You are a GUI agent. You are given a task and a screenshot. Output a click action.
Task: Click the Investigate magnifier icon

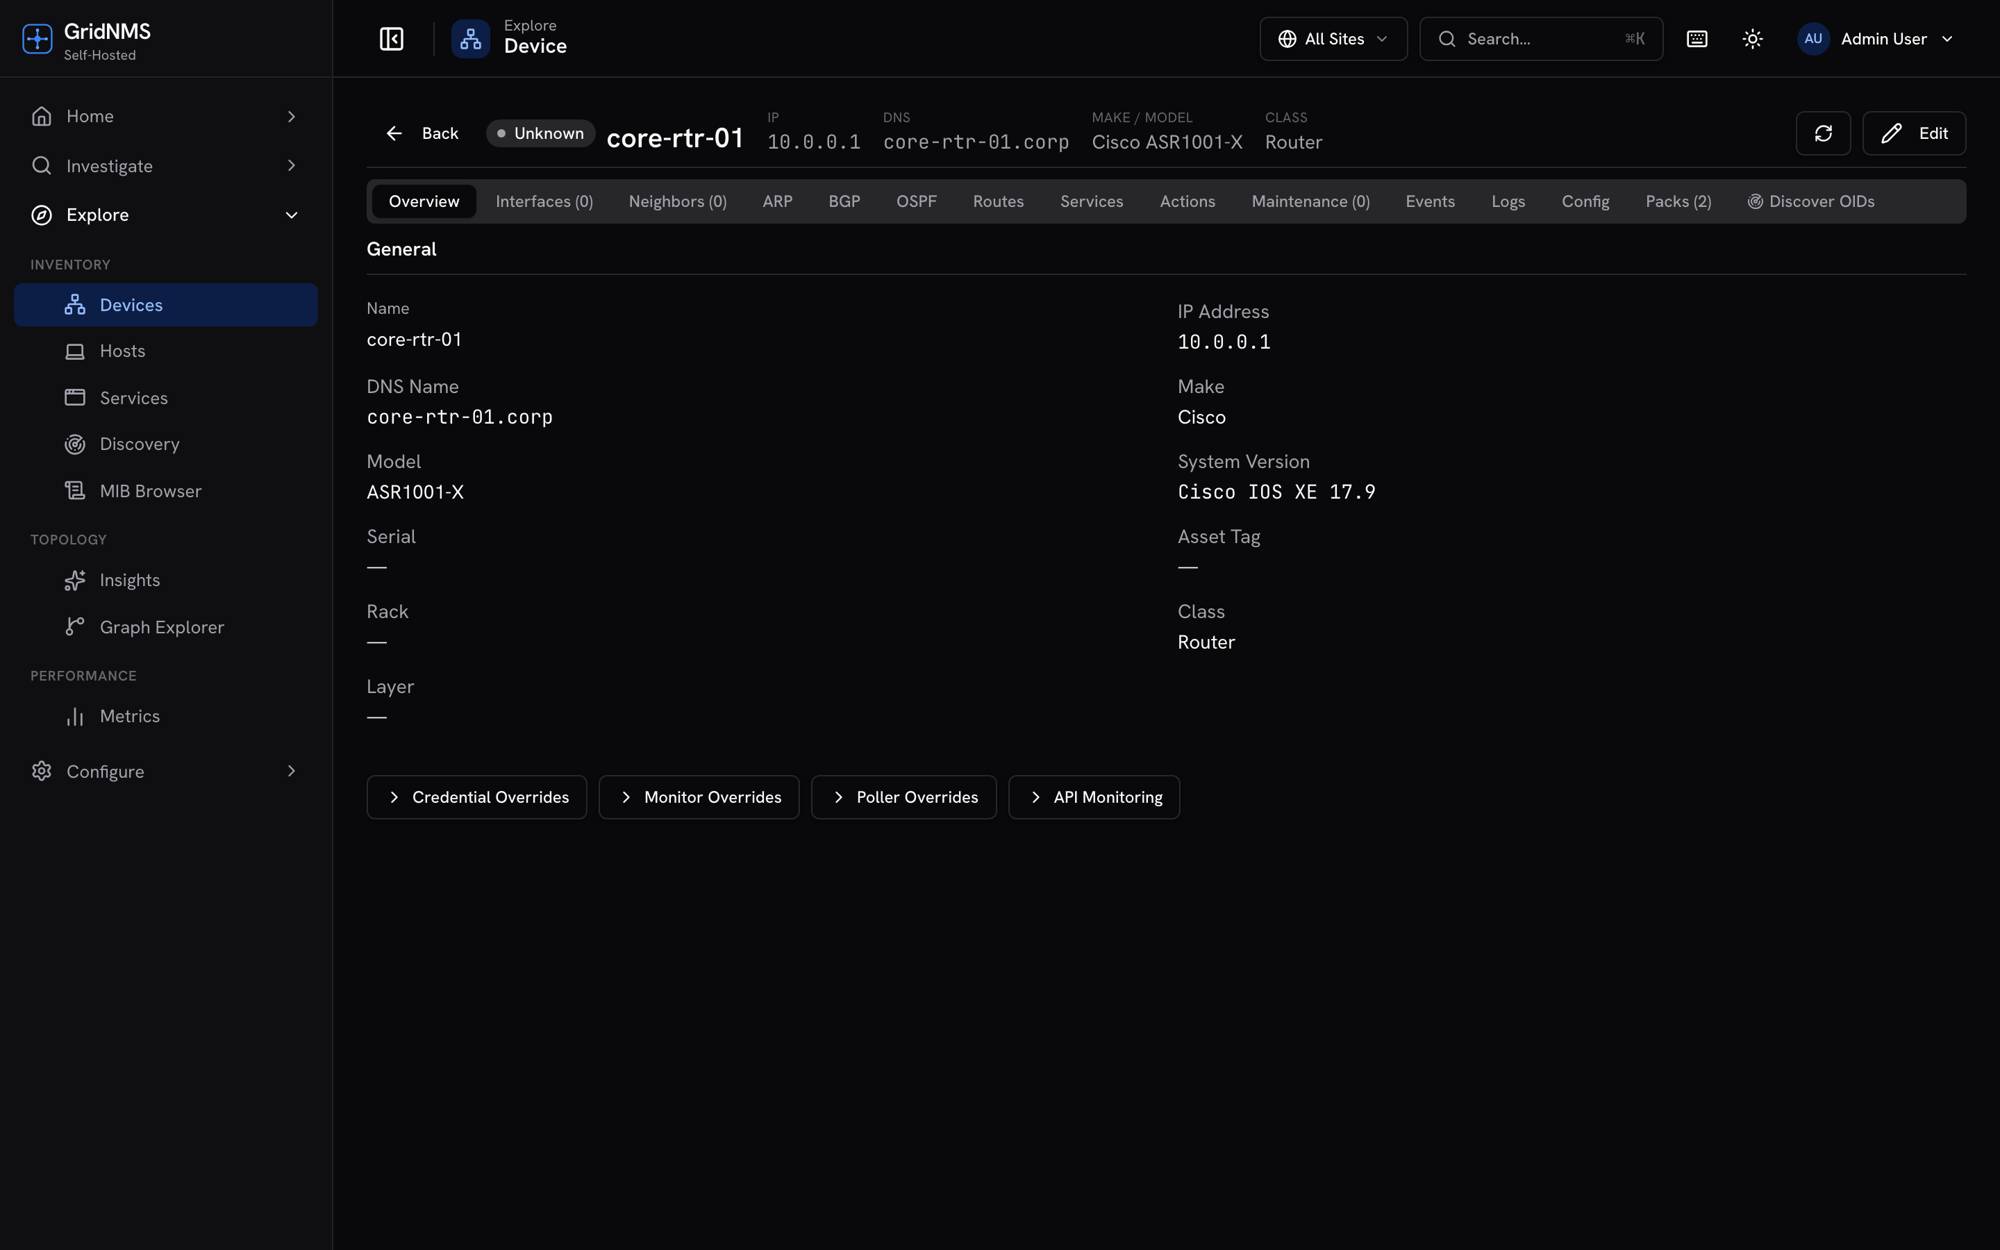(42, 165)
